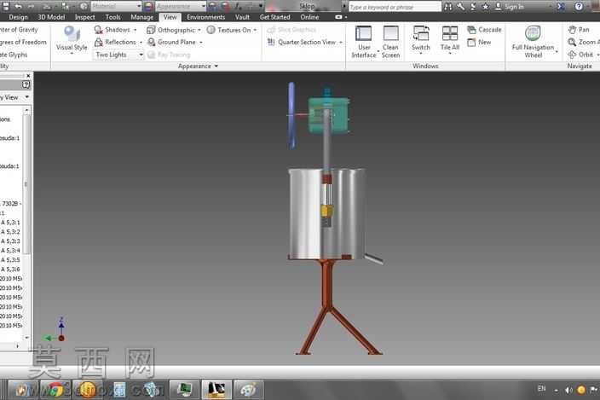Click the browser panel help icon
Viewport: 600px width, 400px height.
[26, 84]
